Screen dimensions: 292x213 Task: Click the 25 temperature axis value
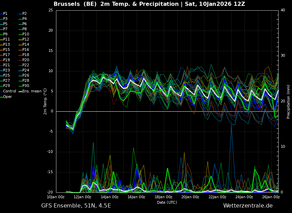pos(50,10)
